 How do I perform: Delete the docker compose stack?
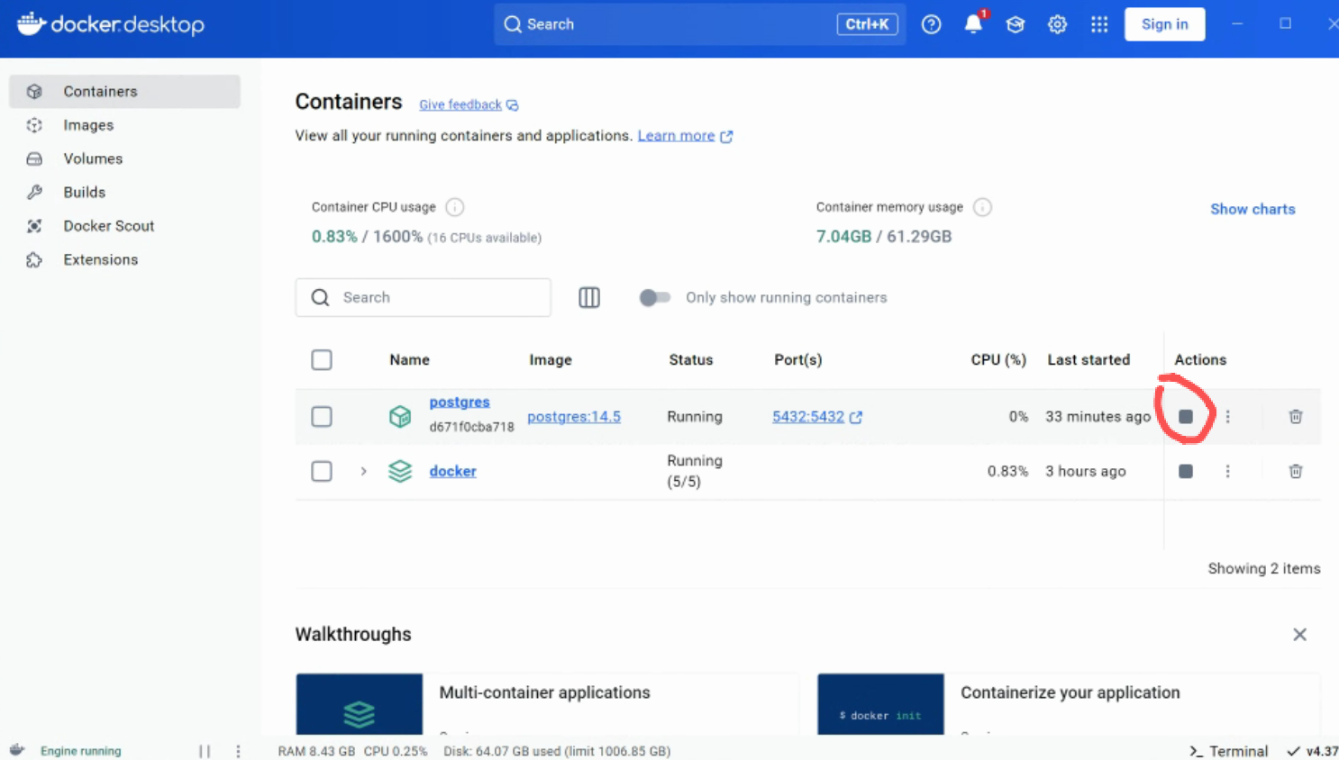pyautogui.click(x=1295, y=471)
